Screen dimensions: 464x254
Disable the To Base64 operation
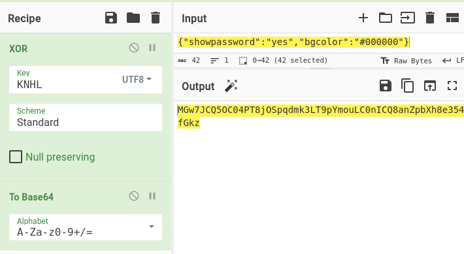pos(134,196)
